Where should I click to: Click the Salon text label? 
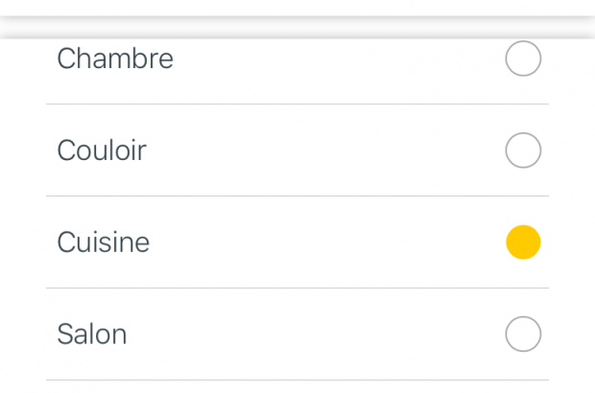pos(92,335)
